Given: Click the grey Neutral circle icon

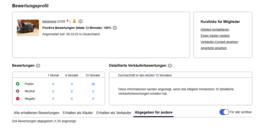Looking at the screenshot, I should tap(18, 91).
